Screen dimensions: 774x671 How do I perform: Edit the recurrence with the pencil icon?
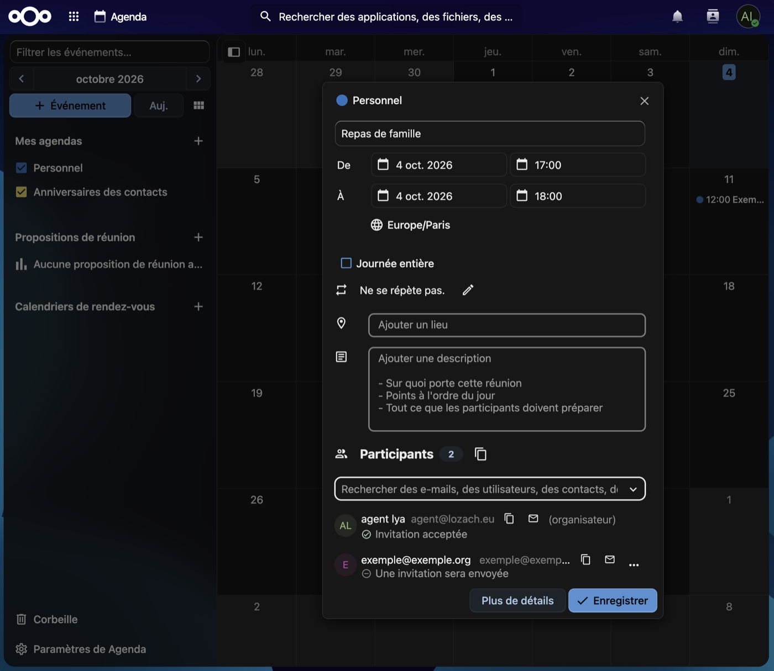click(468, 290)
